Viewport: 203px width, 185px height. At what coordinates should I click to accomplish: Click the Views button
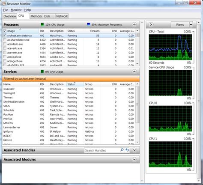[x=180, y=25]
